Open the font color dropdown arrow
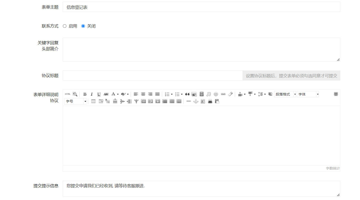Image resolution: width=360 pixels, height=200 pixels. [x=118, y=94]
